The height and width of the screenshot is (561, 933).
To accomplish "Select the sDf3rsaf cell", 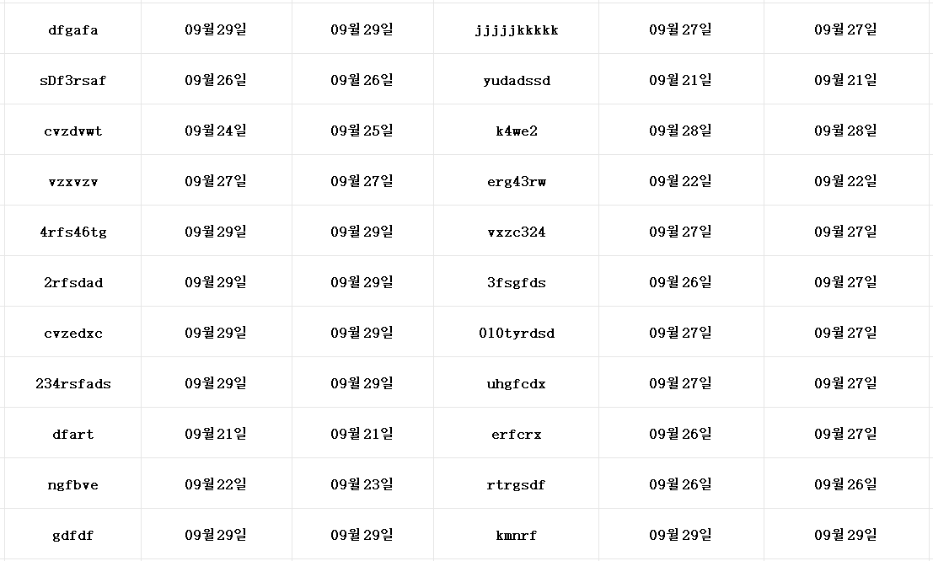I will point(73,81).
